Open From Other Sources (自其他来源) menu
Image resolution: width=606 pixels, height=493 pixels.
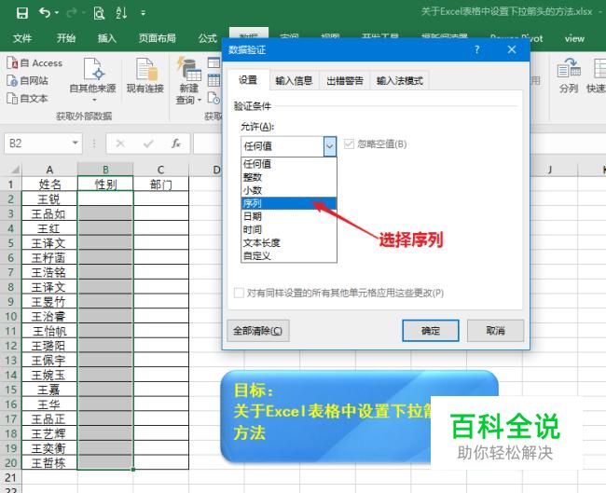pos(92,80)
